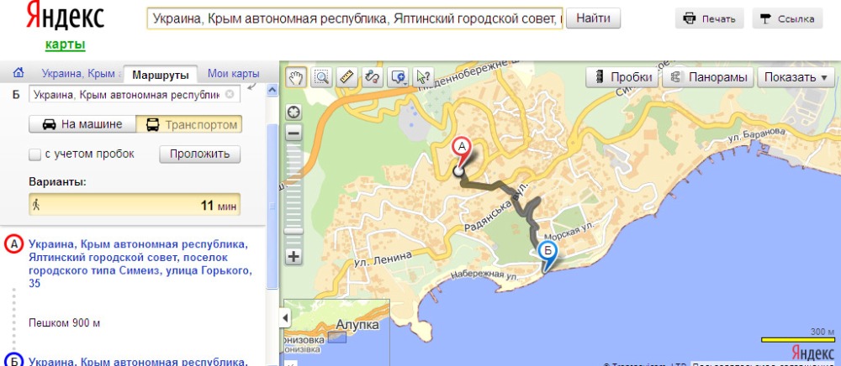Focus the point Б address field
841x366 pixels.
click(x=135, y=95)
